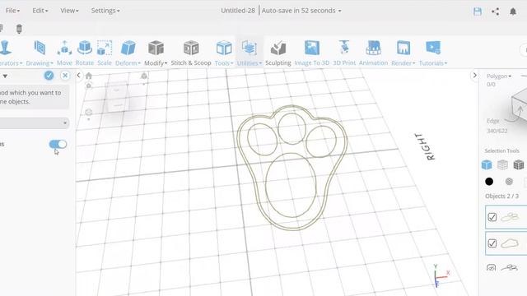Cancel with the X button in left panel

[x=65, y=76]
